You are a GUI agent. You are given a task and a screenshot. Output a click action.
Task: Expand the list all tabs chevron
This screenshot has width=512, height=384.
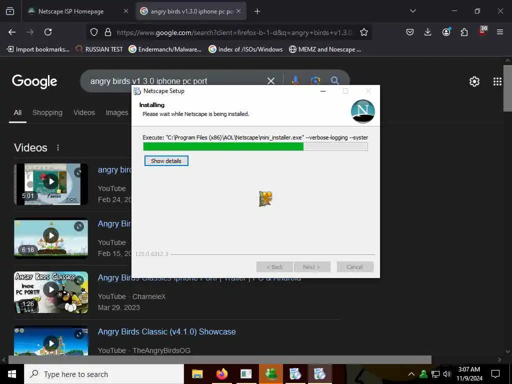click(x=412, y=11)
